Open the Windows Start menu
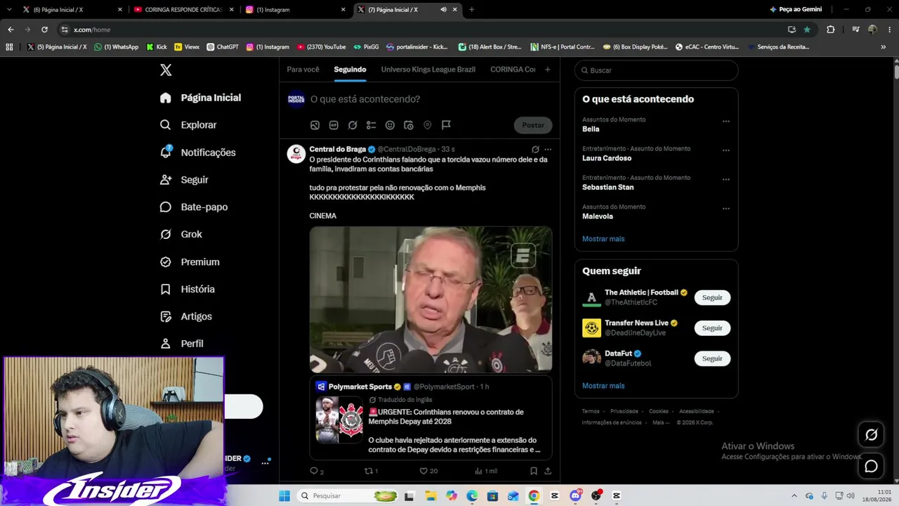 (x=284, y=496)
